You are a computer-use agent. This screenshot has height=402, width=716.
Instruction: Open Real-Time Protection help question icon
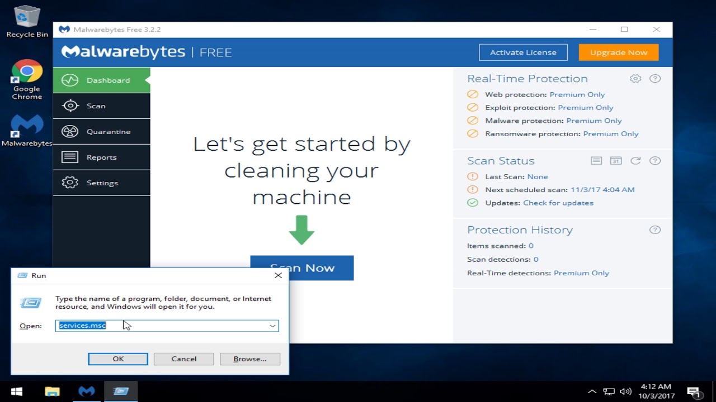(655, 79)
